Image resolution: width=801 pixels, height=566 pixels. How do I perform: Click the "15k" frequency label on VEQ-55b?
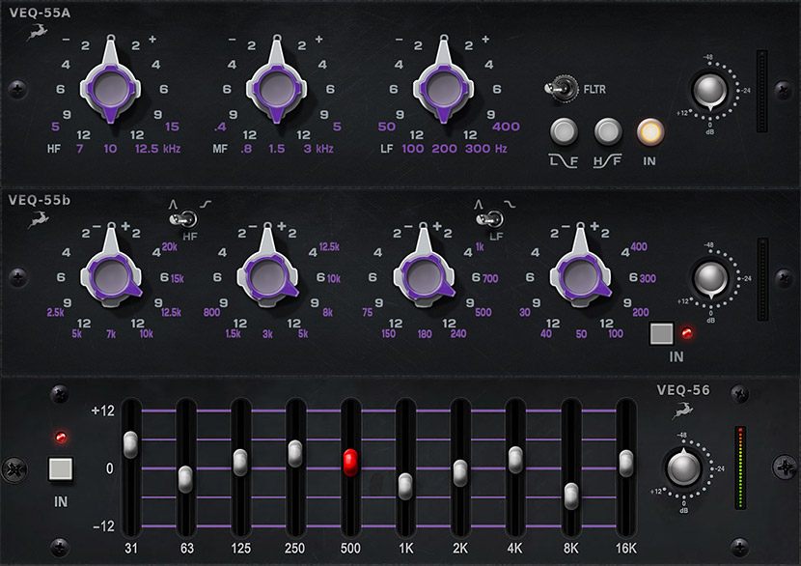pos(178,279)
